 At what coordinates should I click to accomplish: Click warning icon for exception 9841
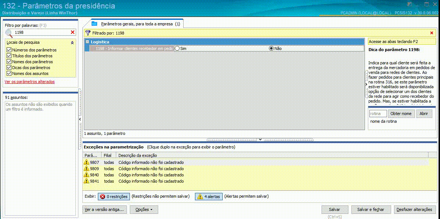(86, 181)
